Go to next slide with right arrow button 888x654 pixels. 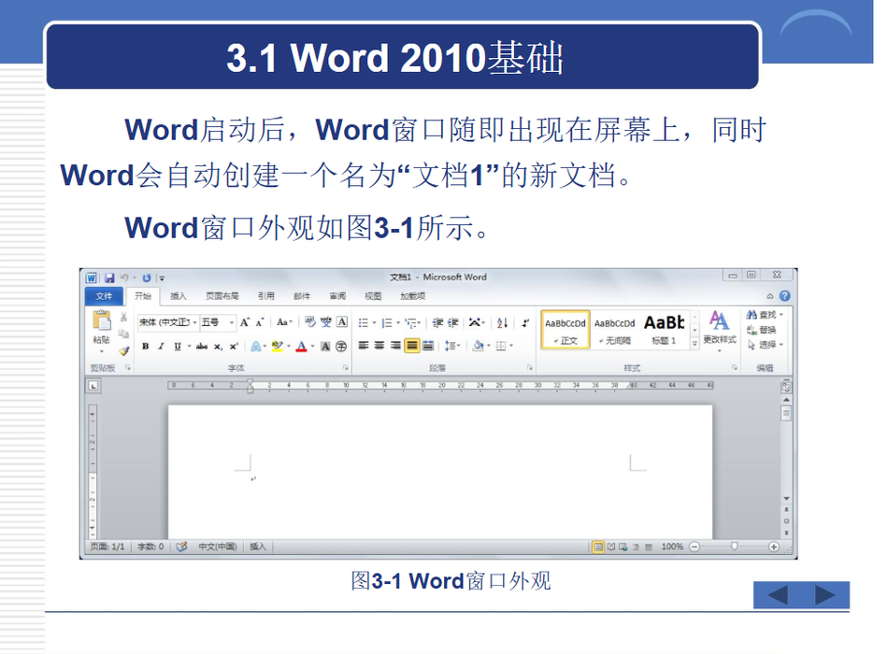(825, 595)
